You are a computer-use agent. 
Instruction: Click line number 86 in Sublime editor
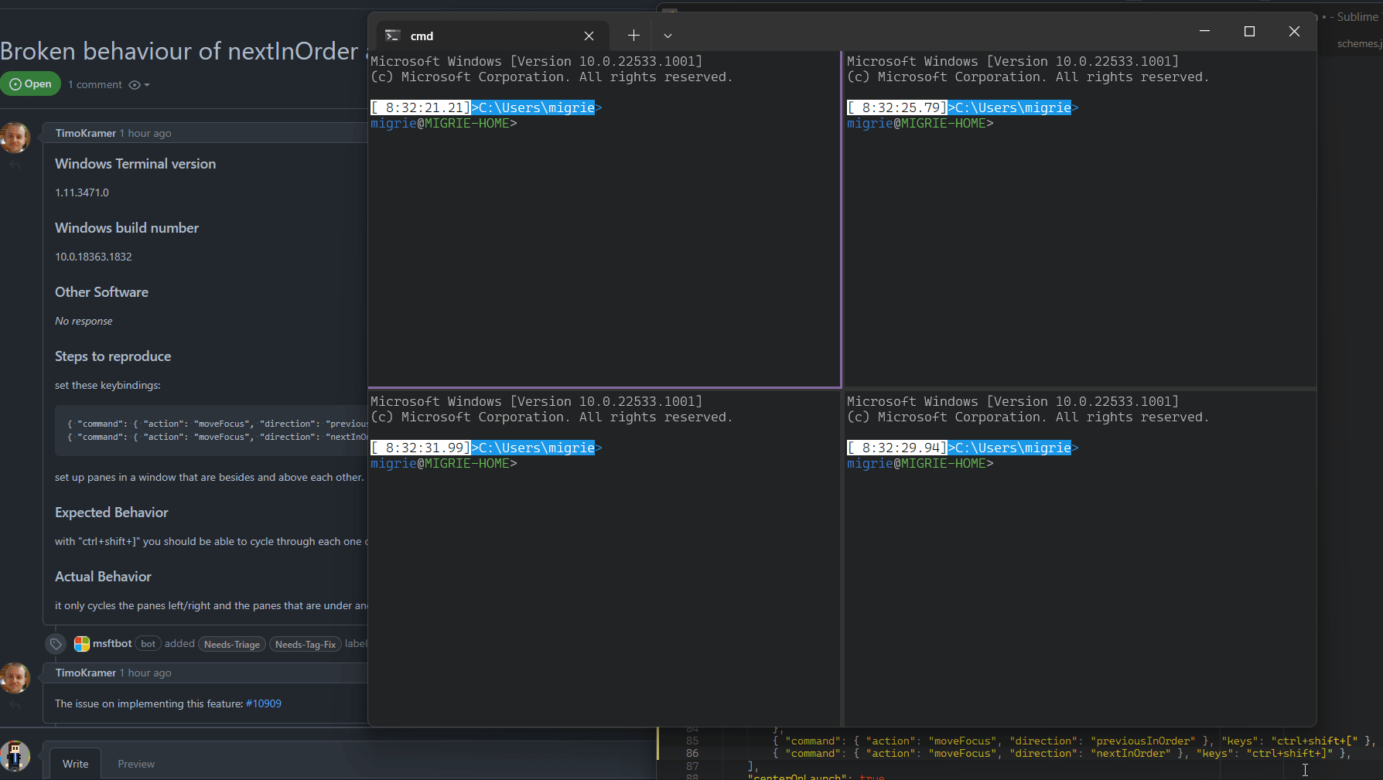692,753
